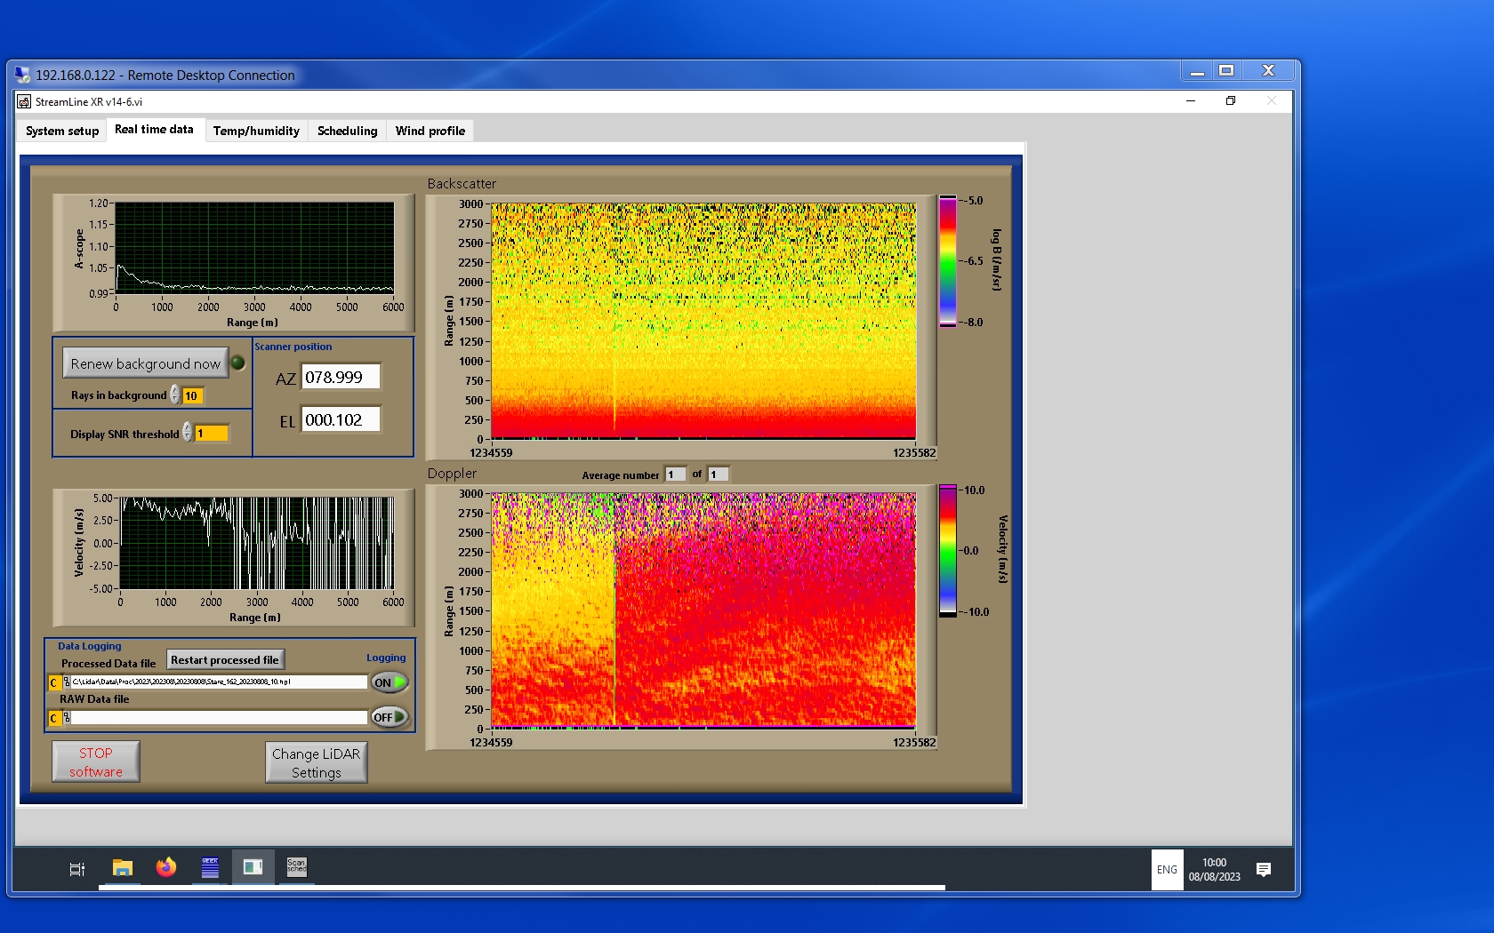1494x933 pixels.
Task: Switch to the Wind profile tab
Action: point(430,131)
